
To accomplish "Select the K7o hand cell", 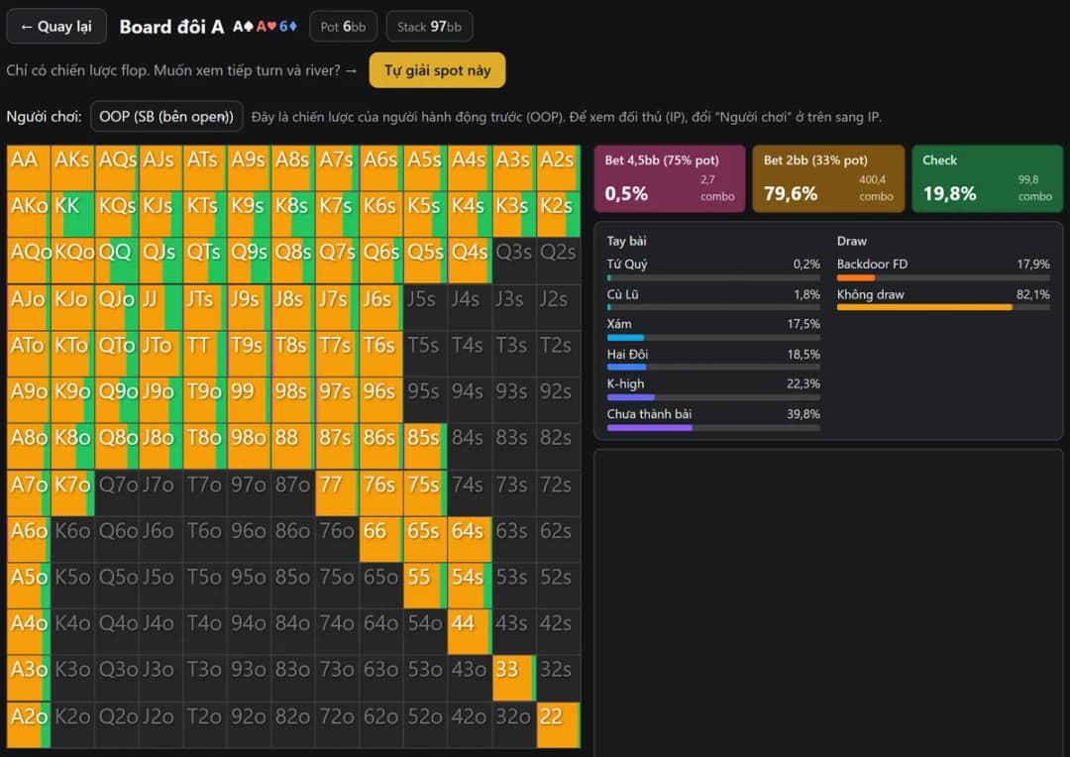I will tap(73, 492).
